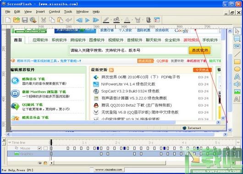
Task: Select the AI animated text tool
Action: pyautogui.click(x=237, y=99)
